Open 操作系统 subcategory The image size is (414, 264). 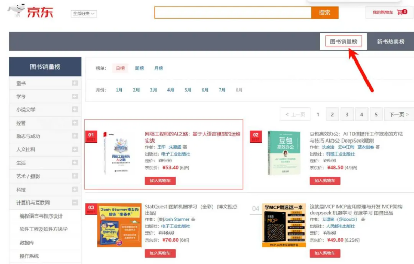[x=29, y=256]
